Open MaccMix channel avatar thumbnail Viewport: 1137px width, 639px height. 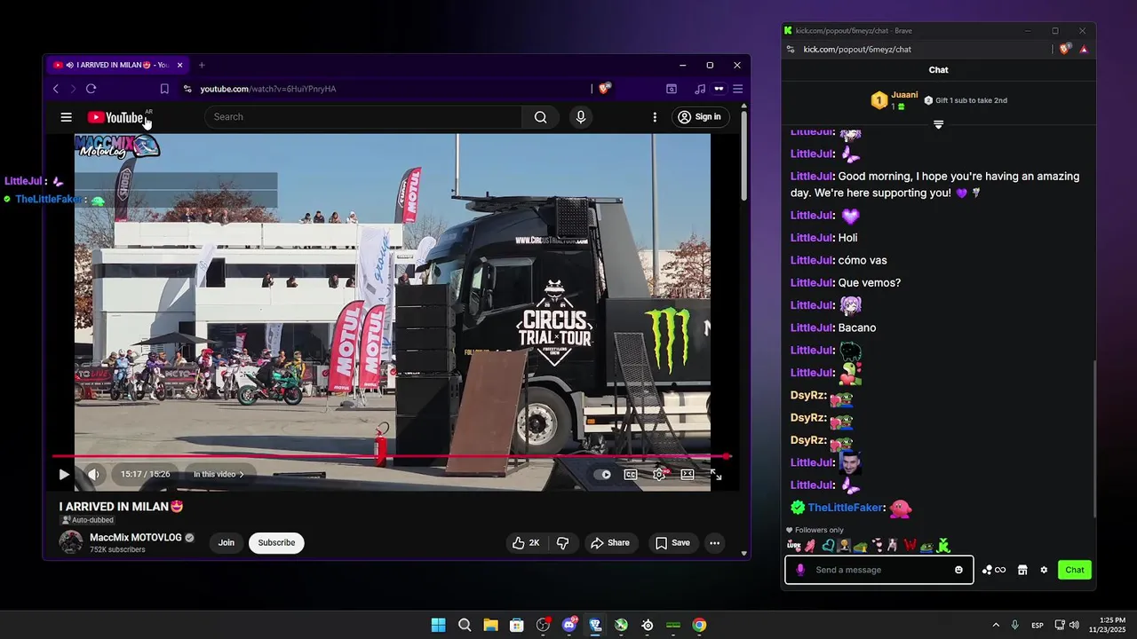71,542
